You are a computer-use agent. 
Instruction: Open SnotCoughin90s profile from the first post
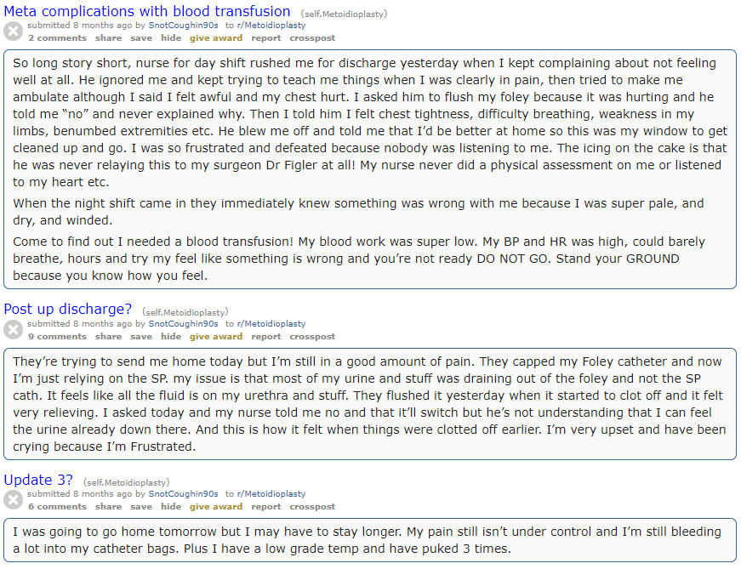coord(183,26)
